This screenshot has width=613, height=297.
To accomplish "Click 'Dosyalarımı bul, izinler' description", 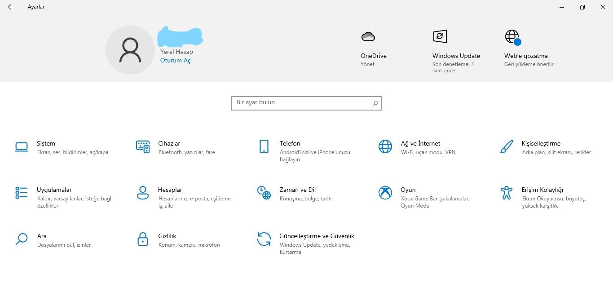I will pyautogui.click(x=64, y=245).
